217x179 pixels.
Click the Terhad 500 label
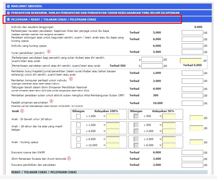tap(118, 66)
